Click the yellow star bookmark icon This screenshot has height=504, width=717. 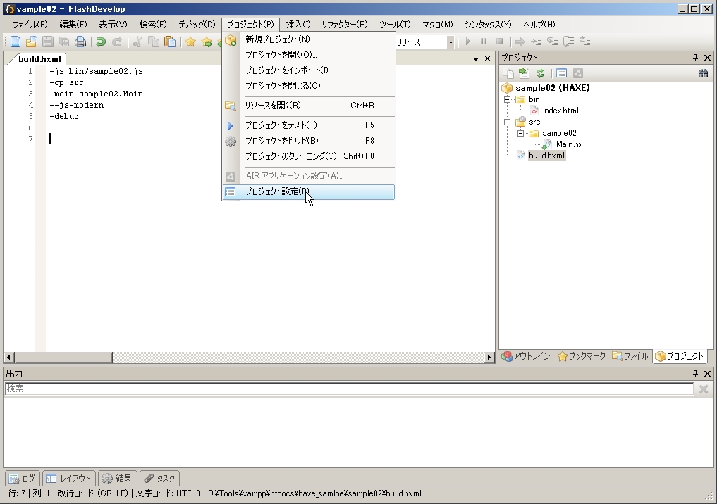pos(190,42)
